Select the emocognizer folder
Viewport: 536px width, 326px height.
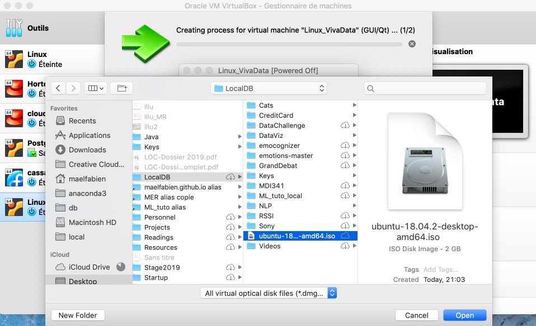[300, 146]
